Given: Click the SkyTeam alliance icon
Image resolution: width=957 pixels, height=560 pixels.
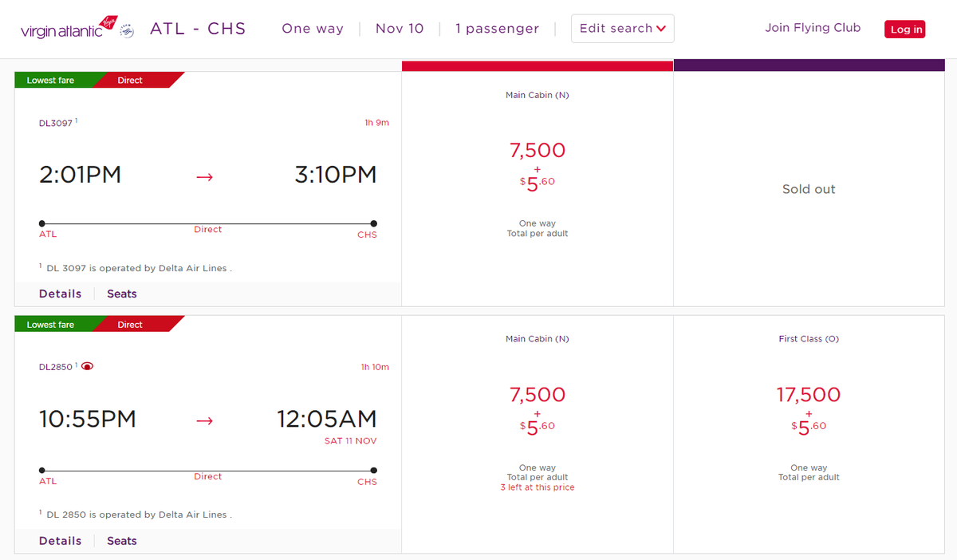Looking at the screenshot, I should tap(126, 30).
